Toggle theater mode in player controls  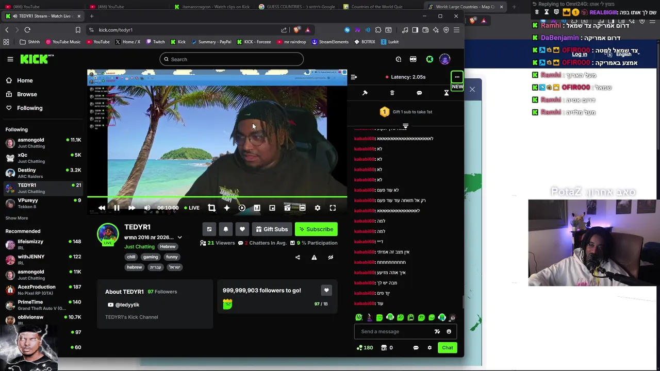(x=302, y=208)
